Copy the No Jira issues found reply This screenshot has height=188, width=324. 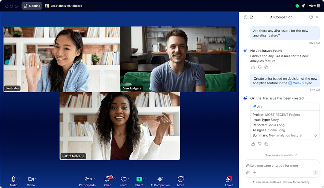pyautogui.click(x=266, y=67)
